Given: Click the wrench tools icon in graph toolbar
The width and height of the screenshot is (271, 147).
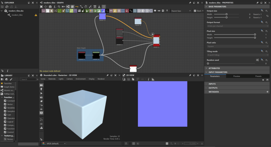Looking at the screenshot, I should [90, 7].
